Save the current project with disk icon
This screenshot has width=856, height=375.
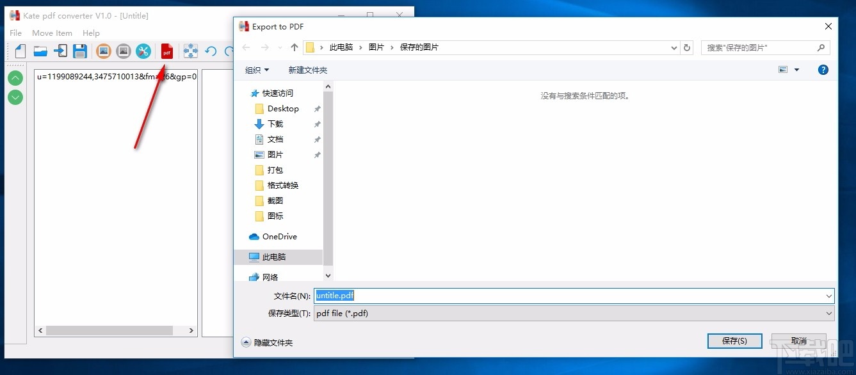tap(79, 51)
